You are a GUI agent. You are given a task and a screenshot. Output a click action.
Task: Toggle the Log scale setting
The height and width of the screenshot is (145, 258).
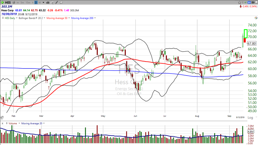(250, 118)
